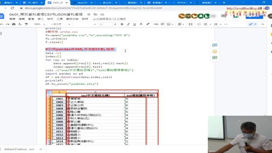272x153 pixels.
Task: Open the 插入 (Insert) menu
Action: (41, 19)
